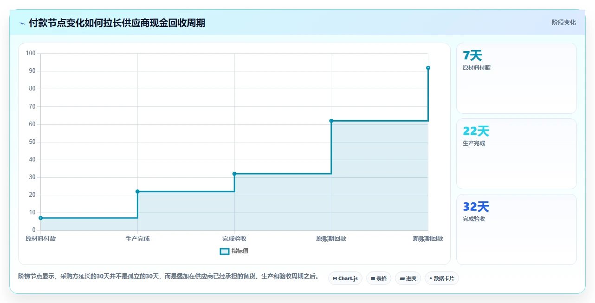Image resolution: width=595 pixels, height=303 pixels.
Task: Select the 表格 tag pill
Action: click(x=379, y=278)
